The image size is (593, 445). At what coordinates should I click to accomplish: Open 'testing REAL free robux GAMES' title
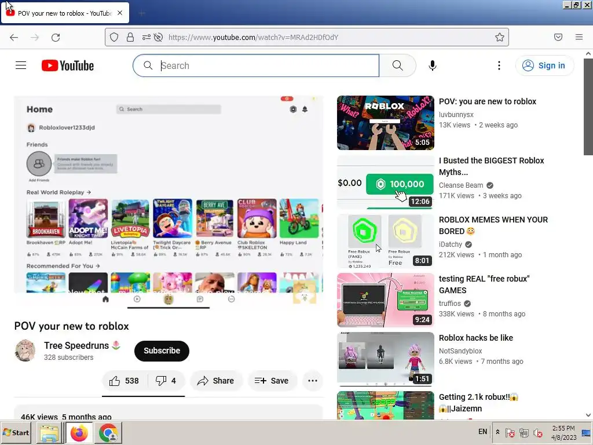pos(484,284)
